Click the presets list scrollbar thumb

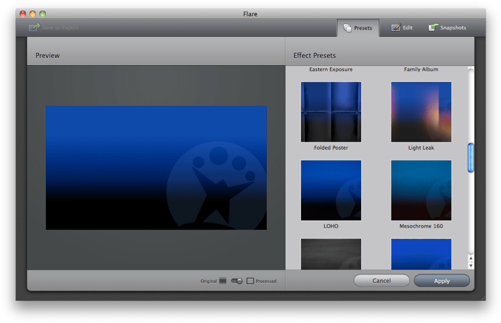[471, 158]
